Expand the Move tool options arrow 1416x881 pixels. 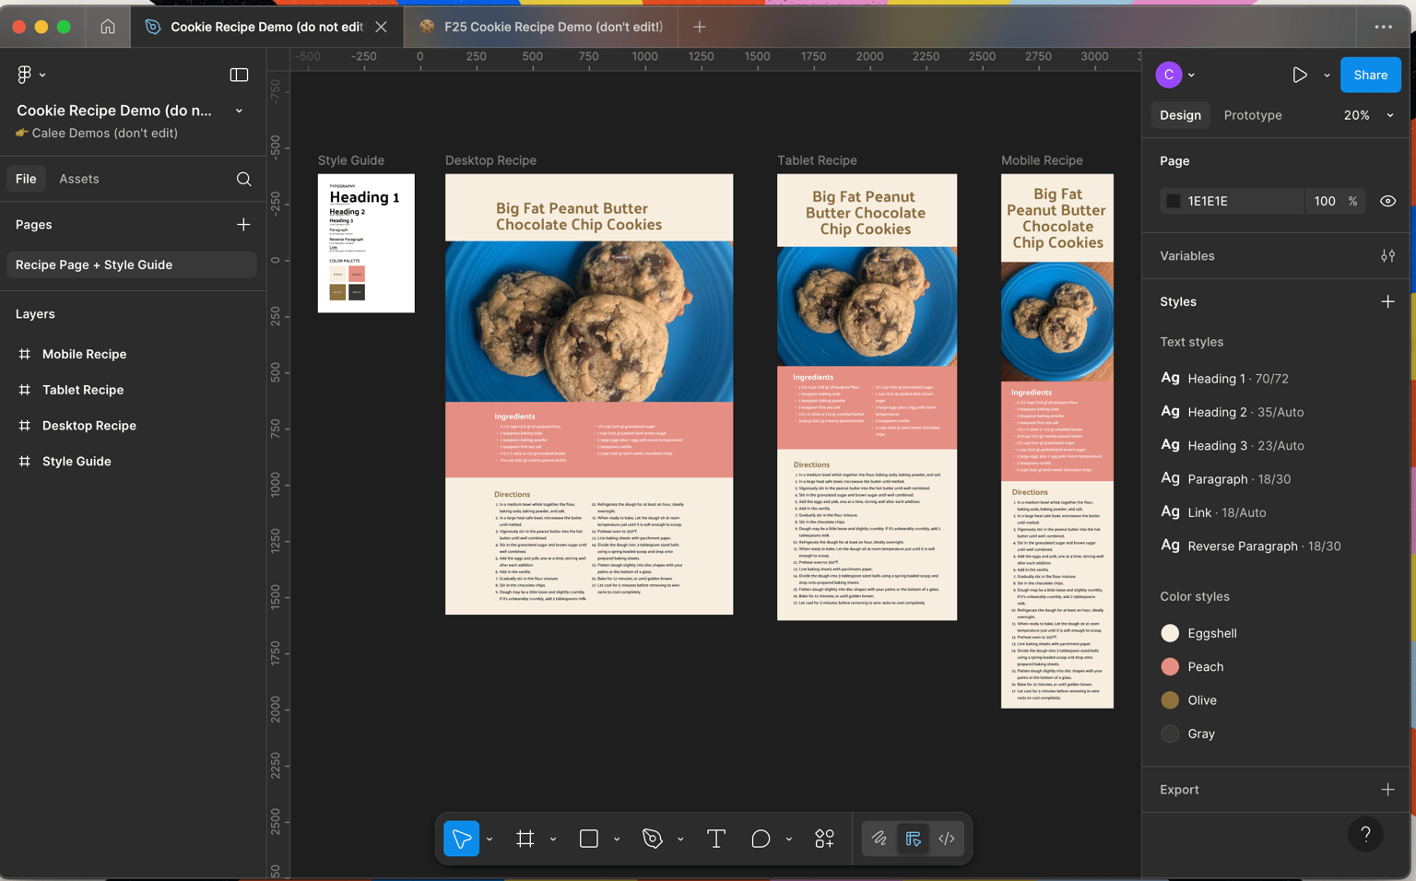[490, 839]
